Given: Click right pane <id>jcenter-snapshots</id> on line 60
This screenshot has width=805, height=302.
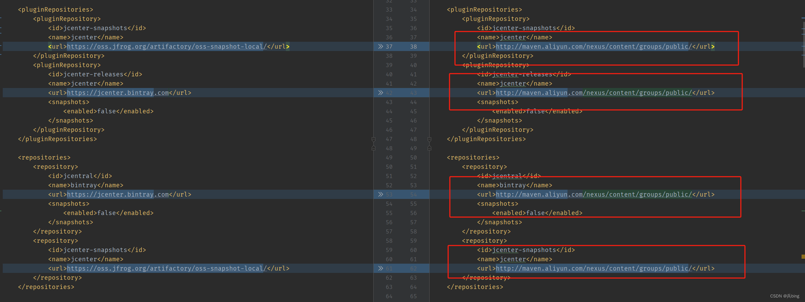Looking at the screenshot, I should coord(526,250).
